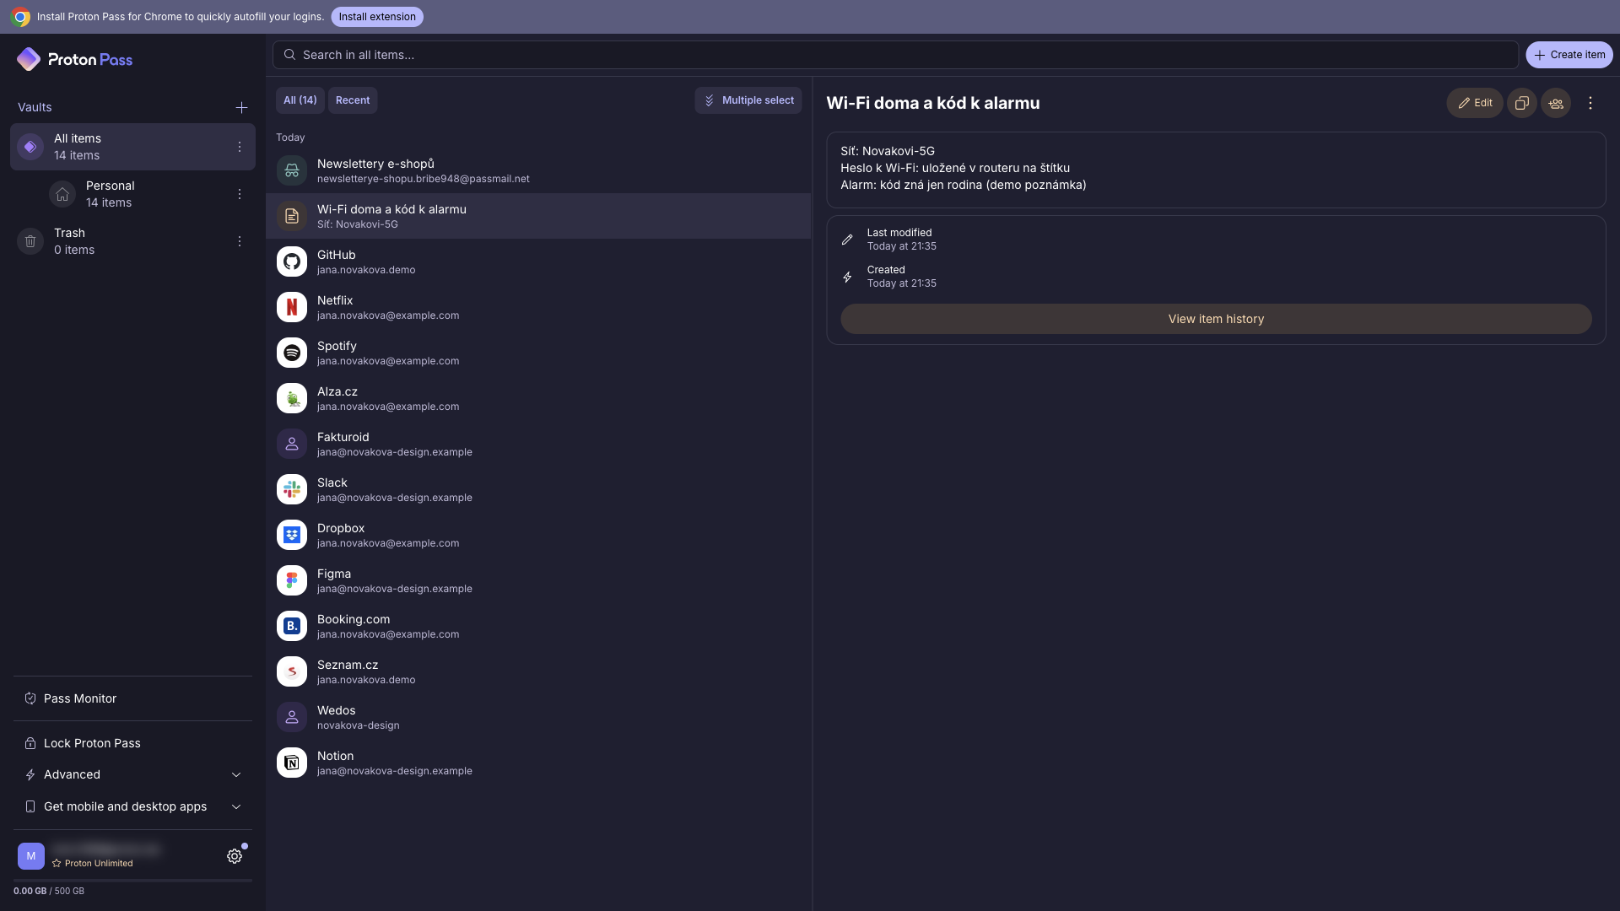Add a new vault with plus icon
This screenshot has height=911, width=1620.
241,107
